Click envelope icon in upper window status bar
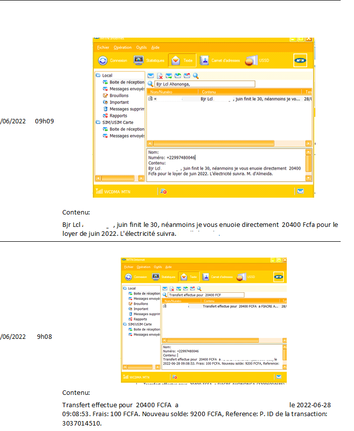Screen dimensions: 354x431 tap(300, 191)
